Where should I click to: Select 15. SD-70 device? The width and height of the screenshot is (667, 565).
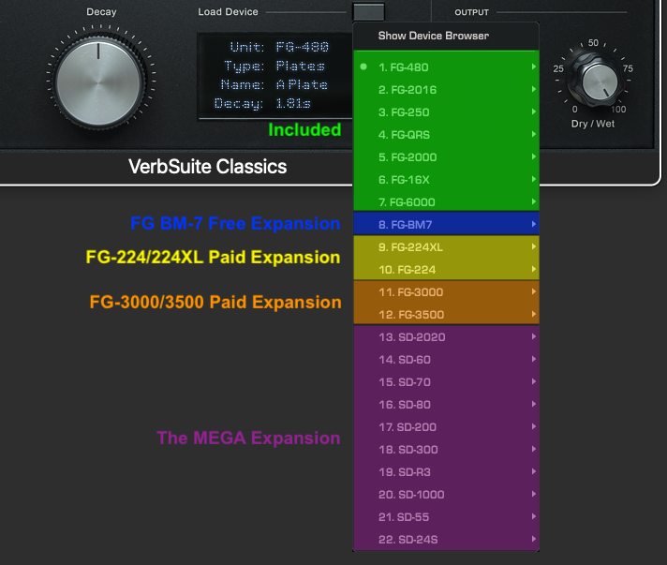pos(446,382)
